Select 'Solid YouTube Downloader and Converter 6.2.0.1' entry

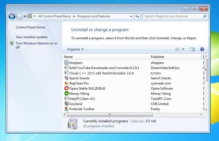[104, 68]
